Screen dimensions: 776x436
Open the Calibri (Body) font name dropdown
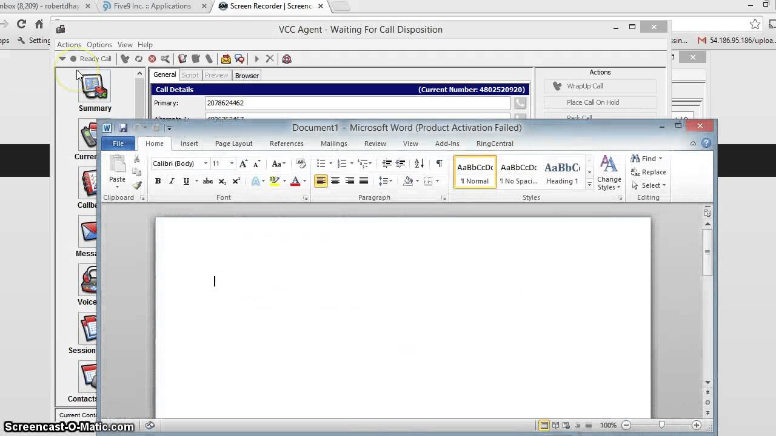[x=206, y=163]
